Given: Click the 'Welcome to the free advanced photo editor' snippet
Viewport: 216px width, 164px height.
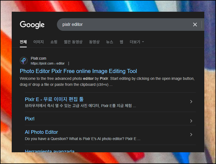Looking at the screenshot, I should 107,81.
